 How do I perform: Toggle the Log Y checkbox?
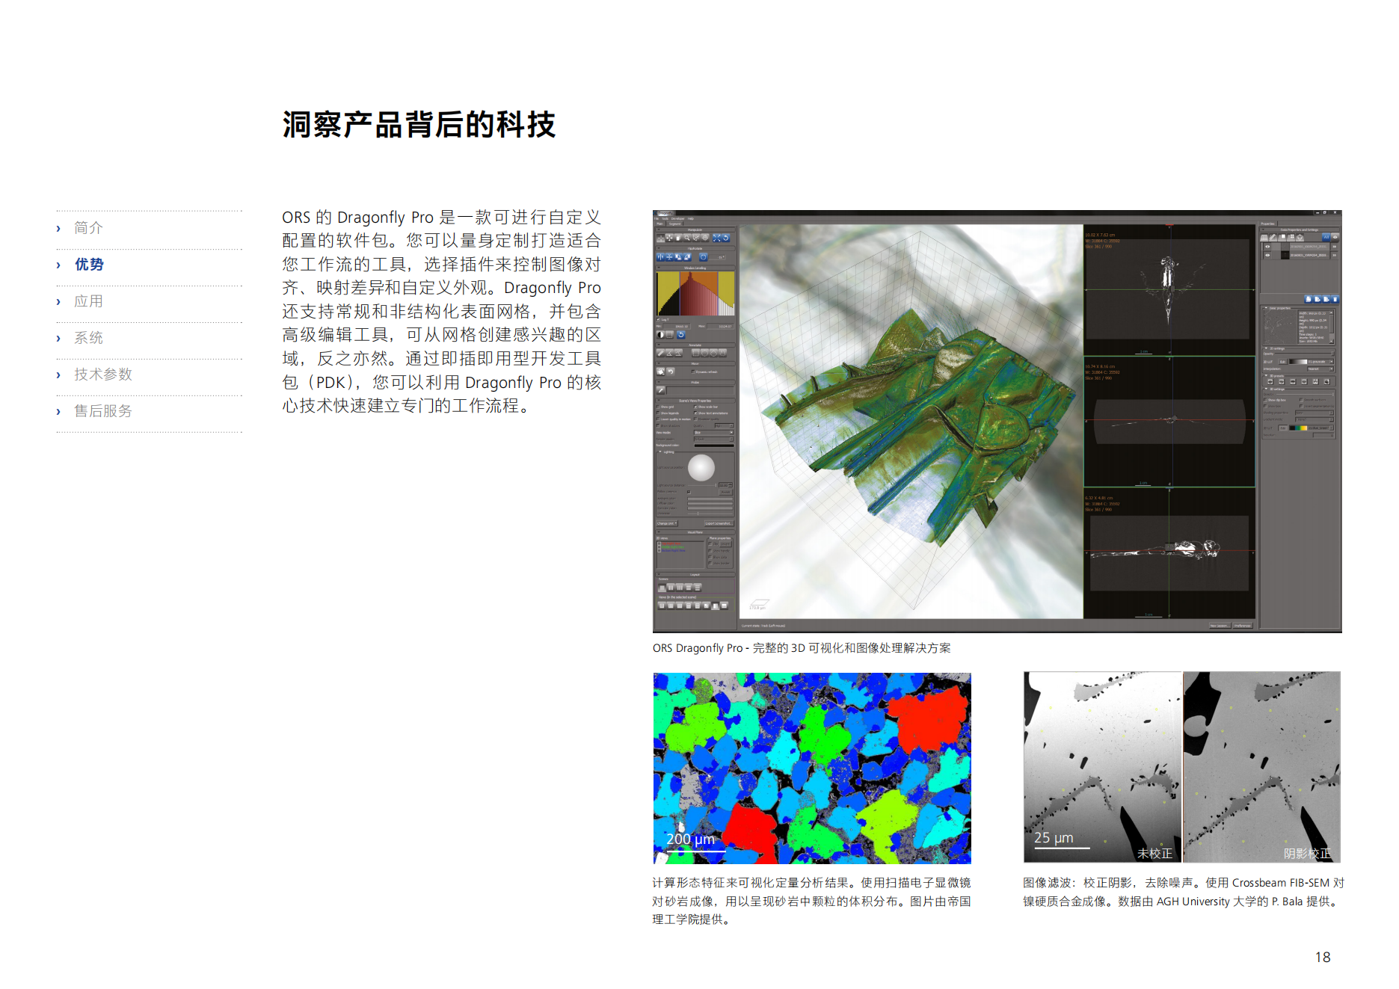[x=658, y=319]
